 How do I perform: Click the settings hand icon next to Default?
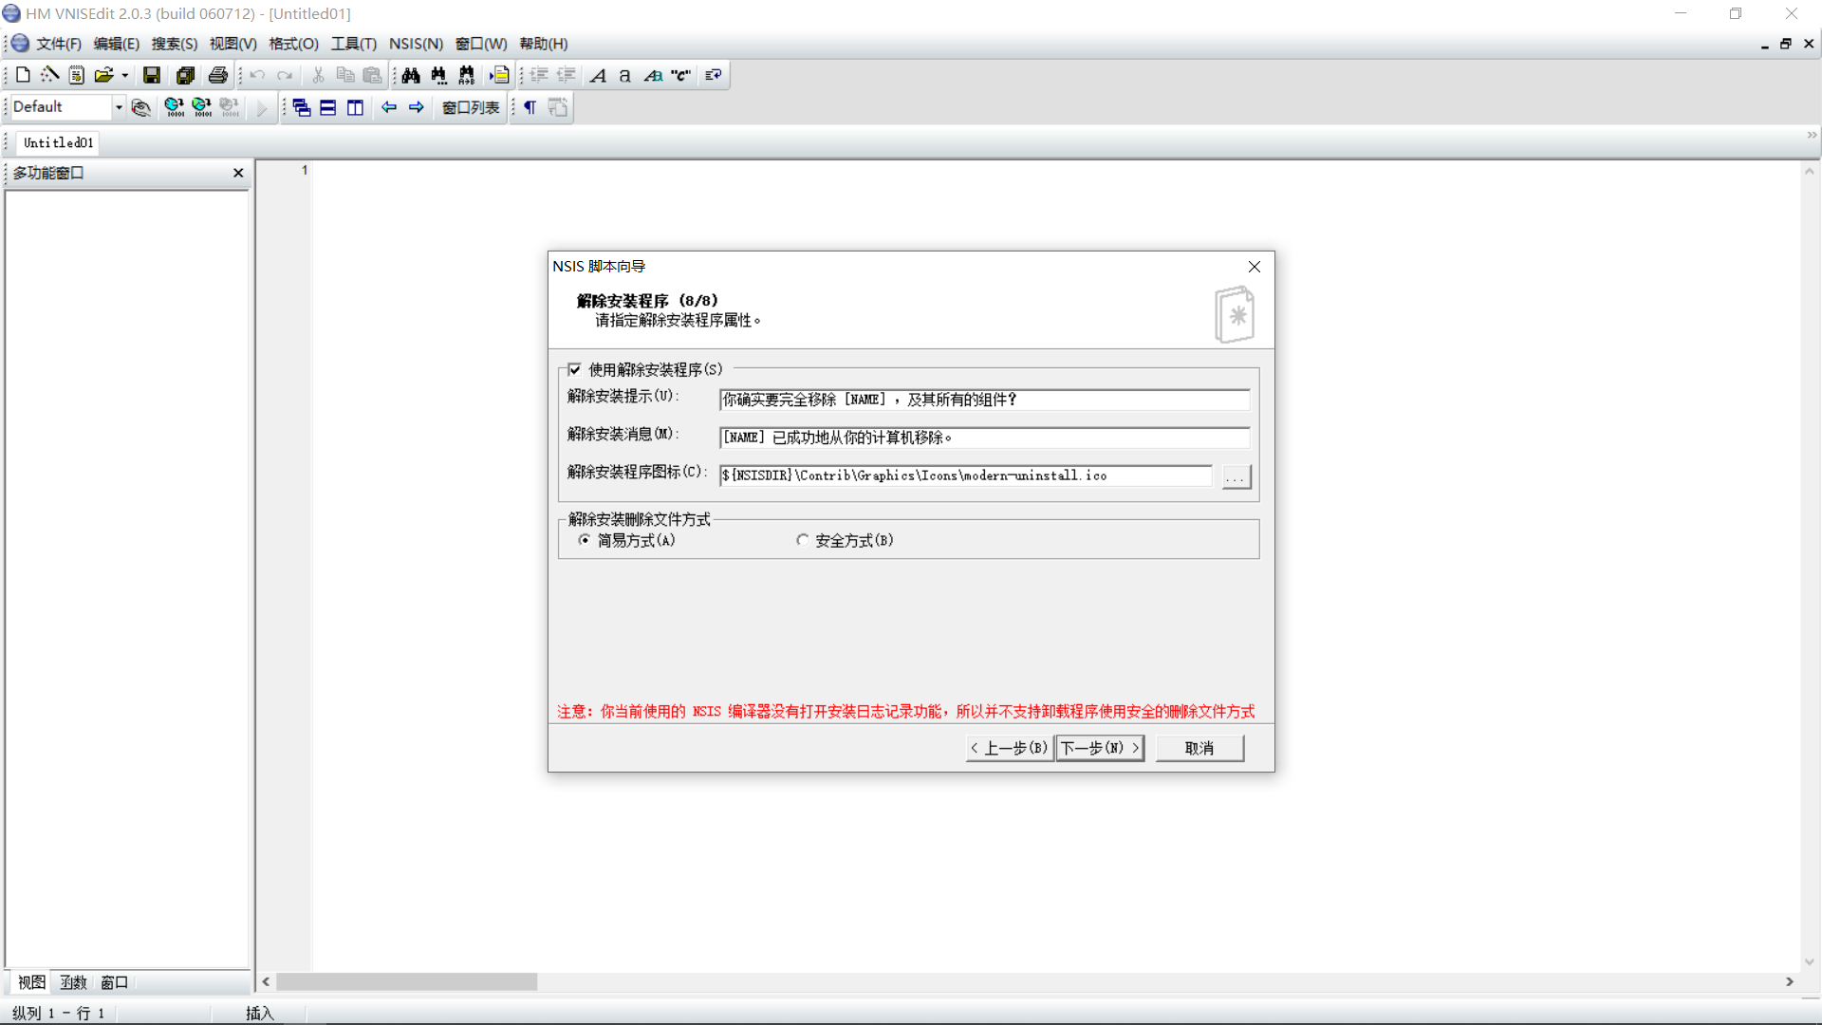click(x=140, y=107)
